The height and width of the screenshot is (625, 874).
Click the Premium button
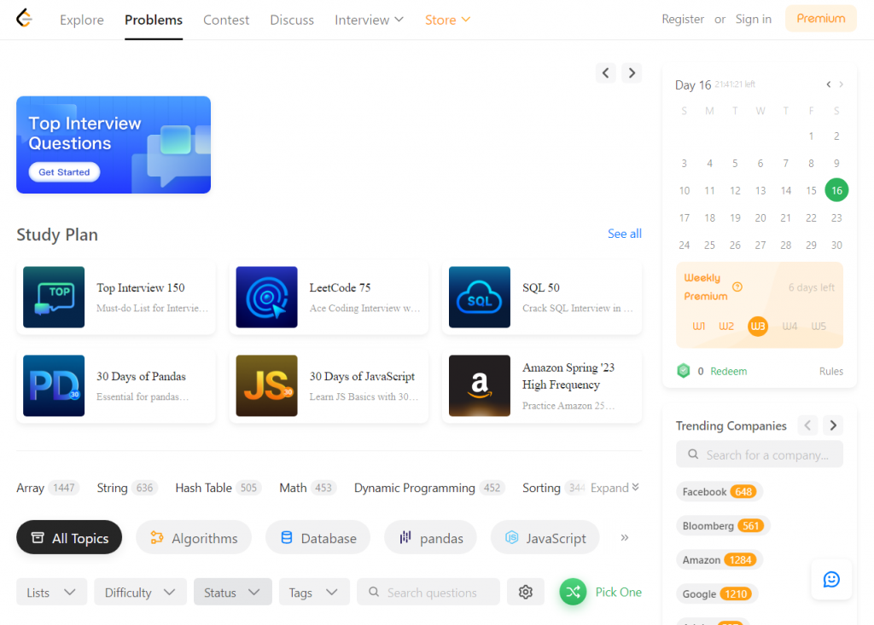click(820, 19)
